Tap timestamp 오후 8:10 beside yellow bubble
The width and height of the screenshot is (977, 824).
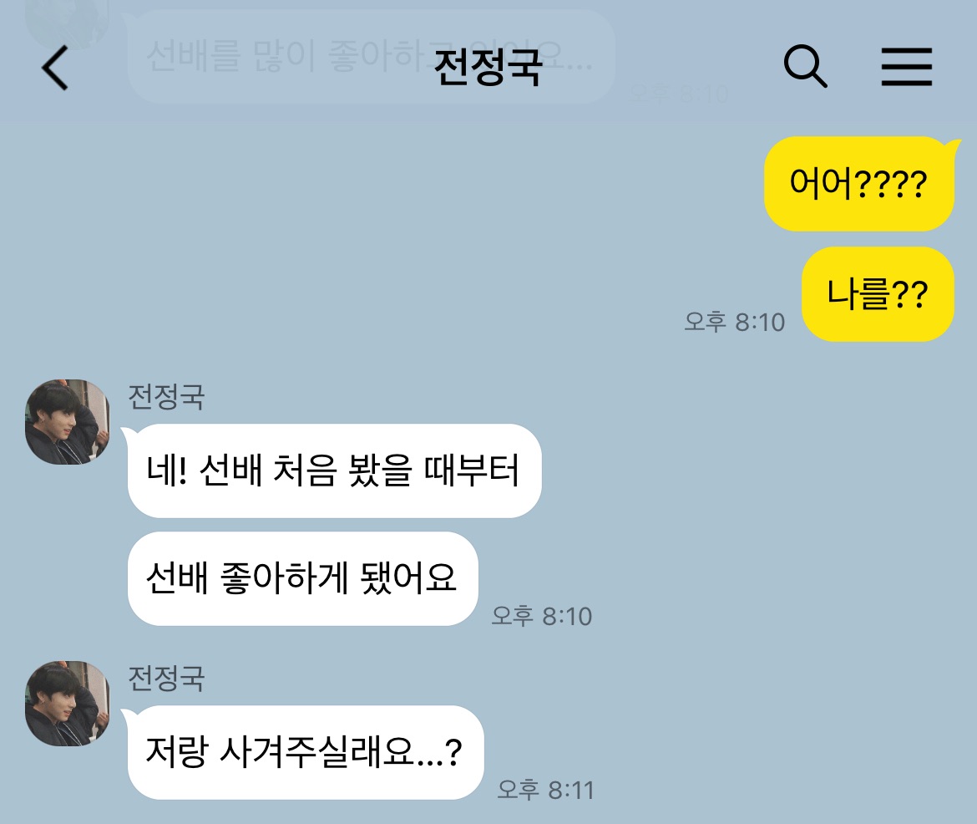735,322
